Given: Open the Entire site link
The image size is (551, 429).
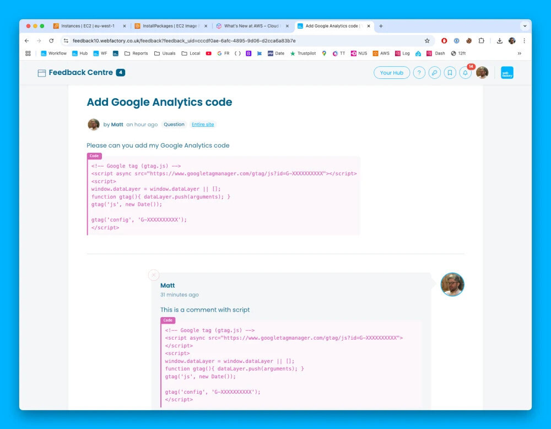Looking at the screenshot, I should [203, 124].
